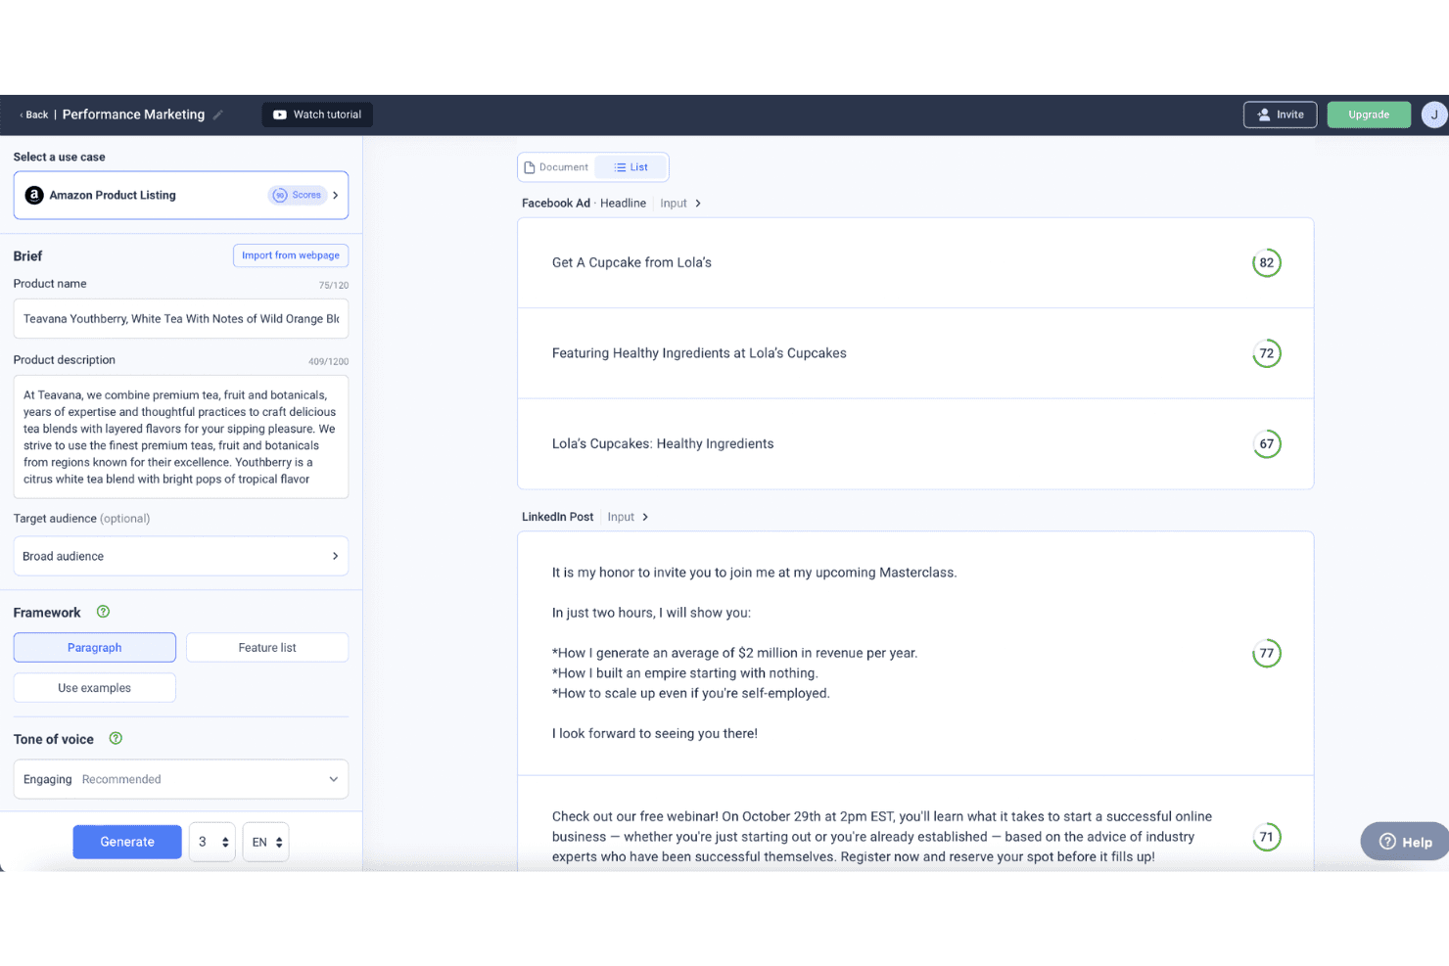Click the green Upgrade button

pyautogui.click(x=1369, y=115)
